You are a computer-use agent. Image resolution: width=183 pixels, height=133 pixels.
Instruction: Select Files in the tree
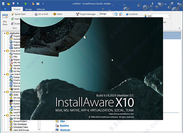(x=13, y=57)
